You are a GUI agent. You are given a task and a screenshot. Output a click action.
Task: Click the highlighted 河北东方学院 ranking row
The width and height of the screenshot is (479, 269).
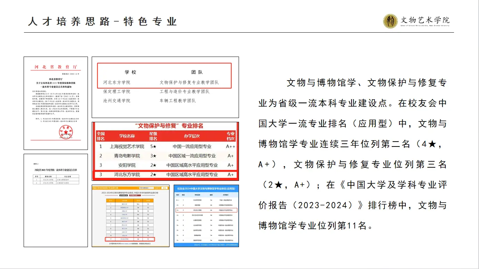(x=165, y=175)
